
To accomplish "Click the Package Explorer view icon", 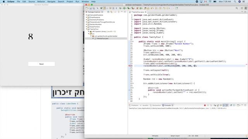I will point(86,12).
